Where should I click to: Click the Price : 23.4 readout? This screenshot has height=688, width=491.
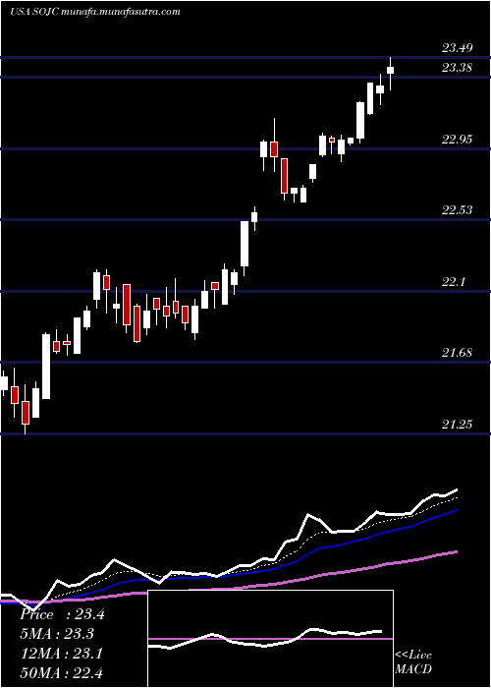(x=62, y=614)
